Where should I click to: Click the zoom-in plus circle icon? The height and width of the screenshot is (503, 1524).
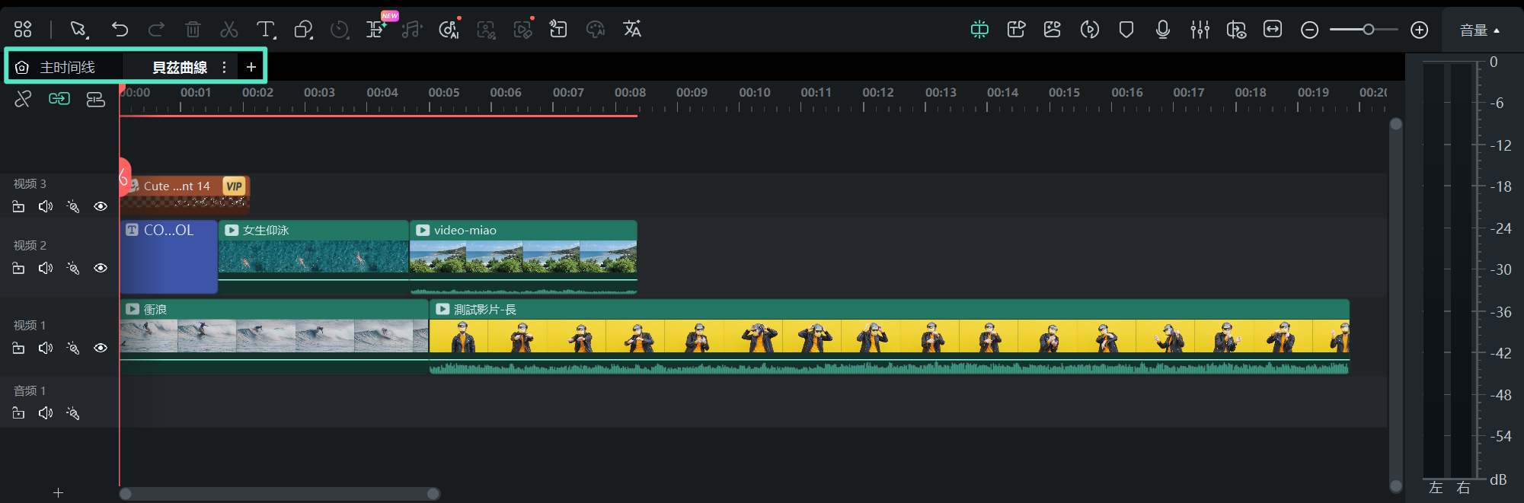tap(1419, 30)
